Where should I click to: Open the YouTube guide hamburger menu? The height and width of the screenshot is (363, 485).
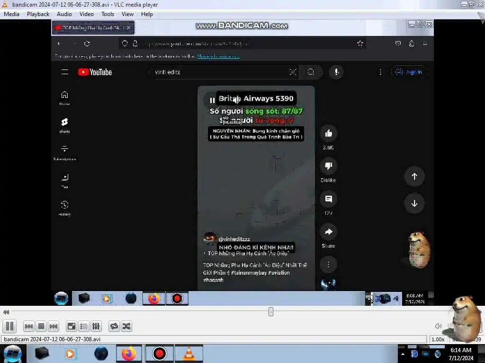[64, 72]
